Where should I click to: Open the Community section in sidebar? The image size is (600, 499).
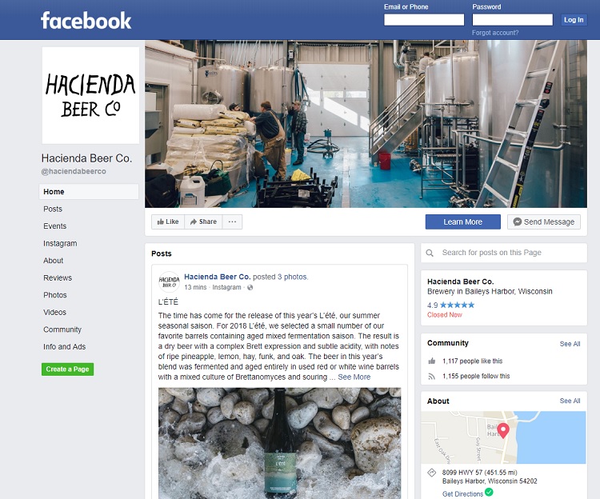coord(62,329)
